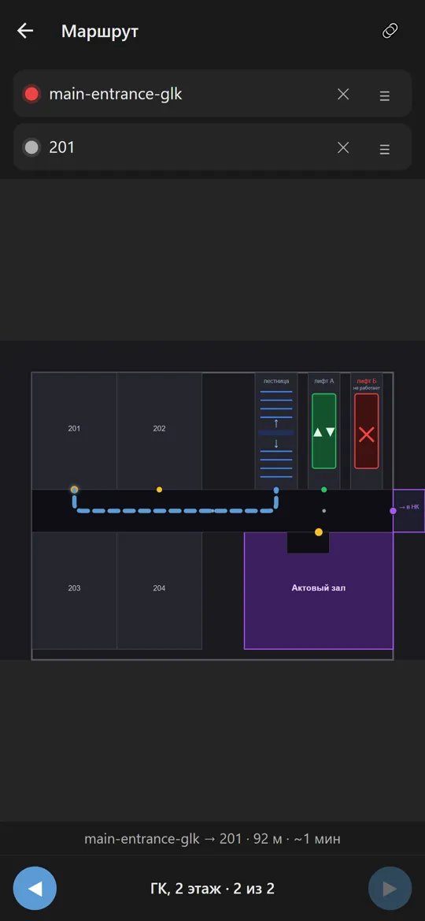This screenshot has width=425, height=921.
Task: Clear the main-entrance-glk start point
Action: [343, 94]
